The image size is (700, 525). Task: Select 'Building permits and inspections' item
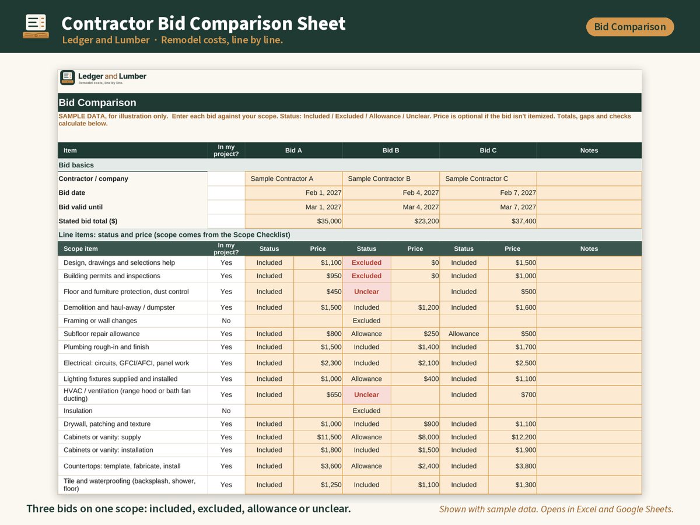pos(132,276)
